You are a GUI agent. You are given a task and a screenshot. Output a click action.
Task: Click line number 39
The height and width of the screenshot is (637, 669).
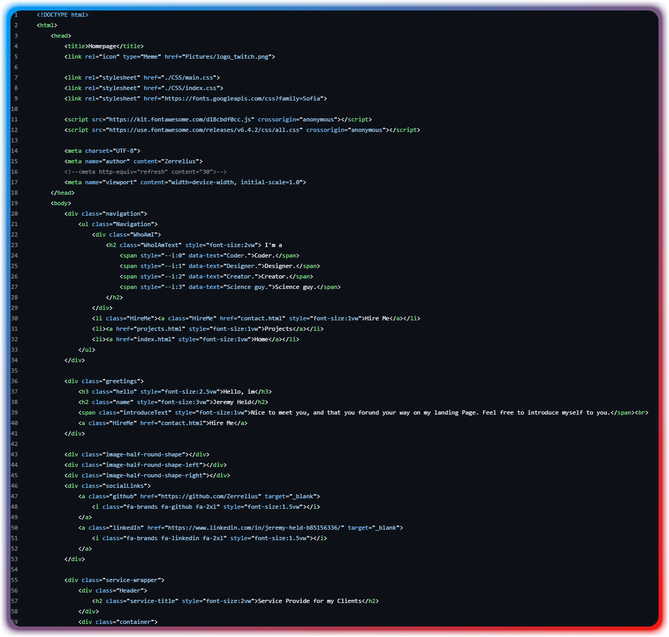pos(14,412)
